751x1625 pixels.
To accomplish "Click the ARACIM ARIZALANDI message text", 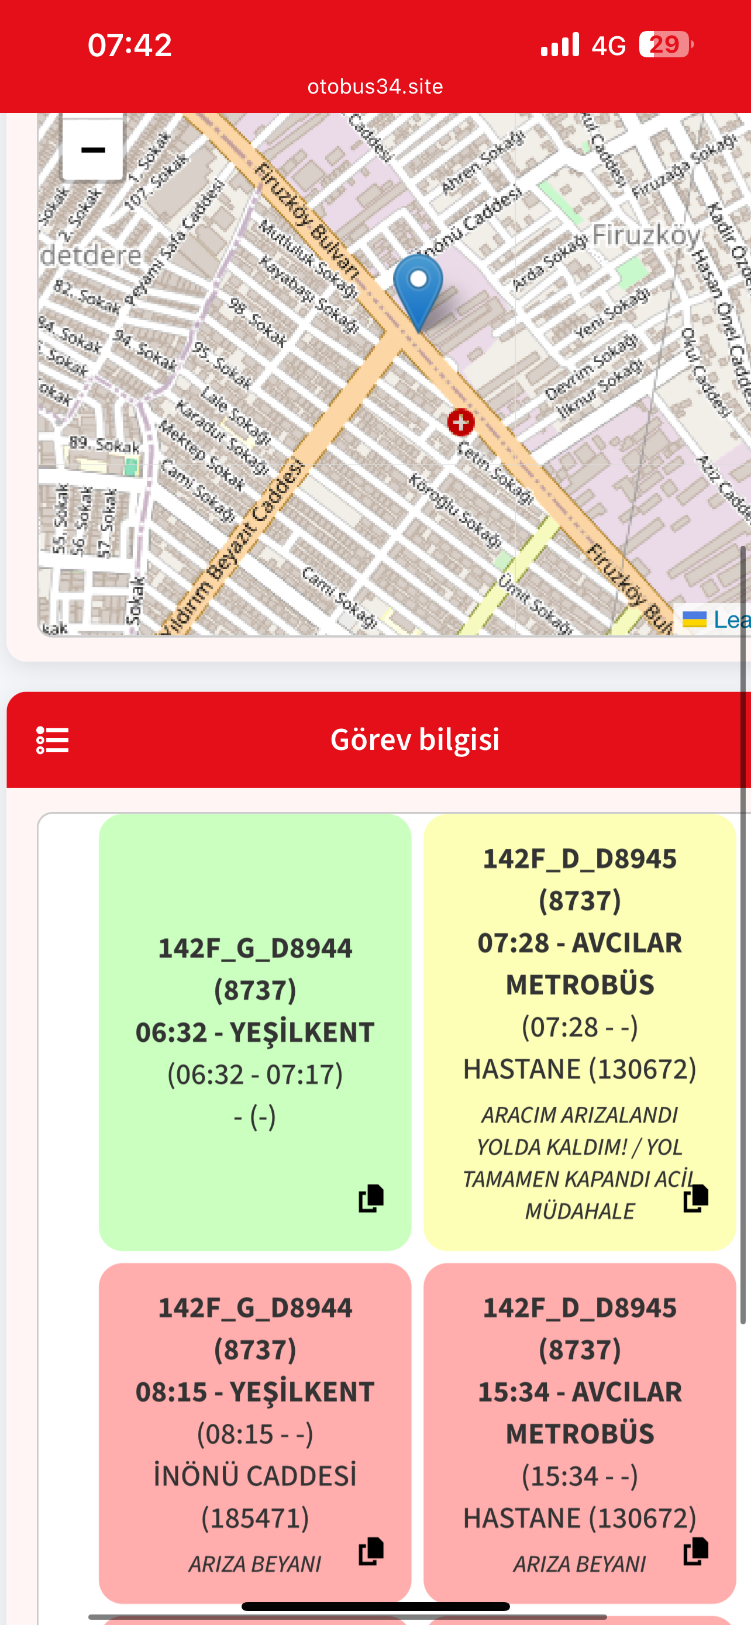I will [x=580, y=1163].
